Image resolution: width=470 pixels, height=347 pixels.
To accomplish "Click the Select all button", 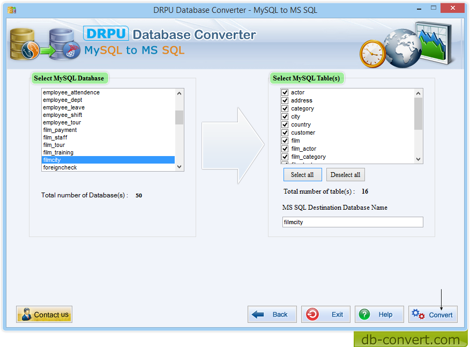I will (x=302, y=174).
